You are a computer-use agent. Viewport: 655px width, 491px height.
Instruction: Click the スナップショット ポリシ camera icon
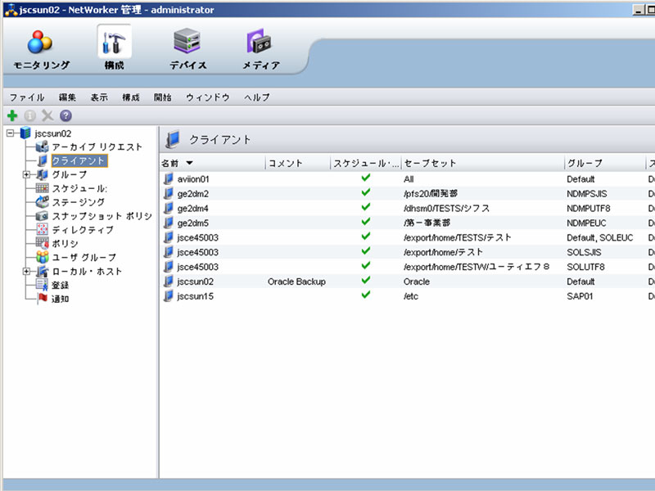[x=43, y=215]
